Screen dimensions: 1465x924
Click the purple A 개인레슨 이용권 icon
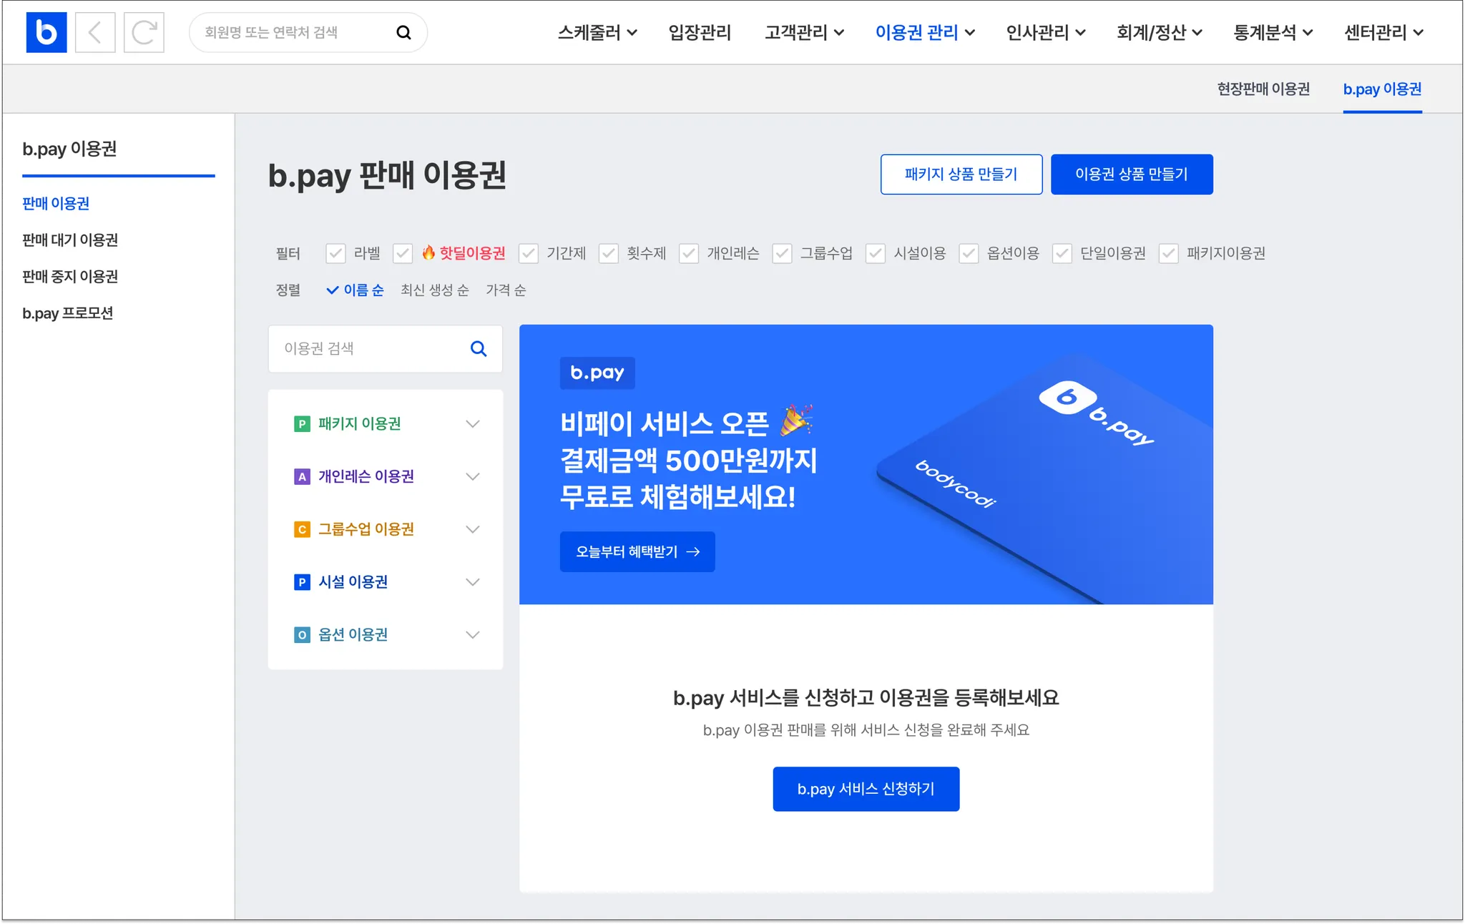pos(302,477)
